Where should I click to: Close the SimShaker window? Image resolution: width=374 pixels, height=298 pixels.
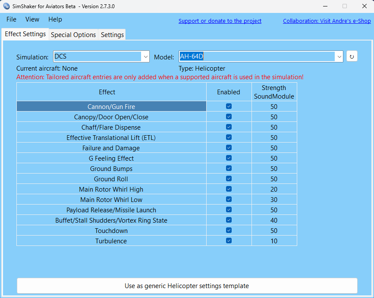pyautogui.click(x=364, y=6)
